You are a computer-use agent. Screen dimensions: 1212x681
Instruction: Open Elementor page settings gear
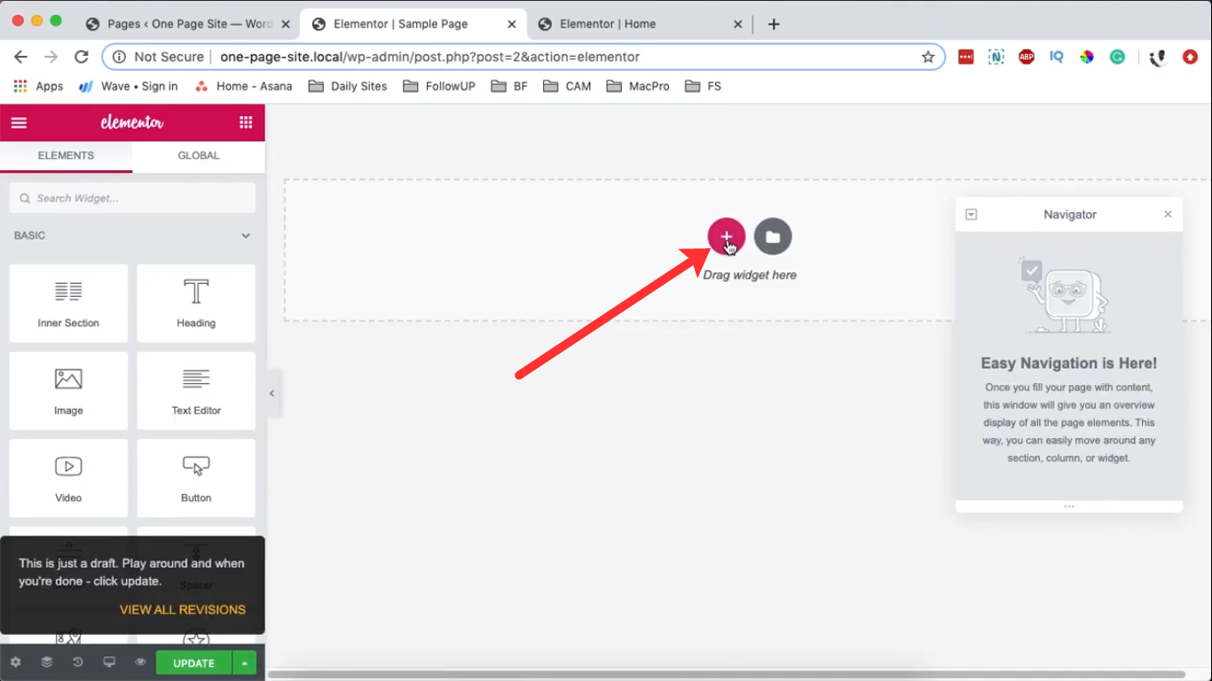15,662
